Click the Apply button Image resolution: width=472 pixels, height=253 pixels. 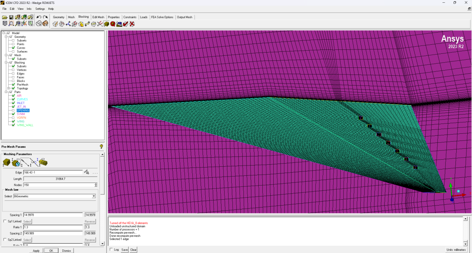36,251
